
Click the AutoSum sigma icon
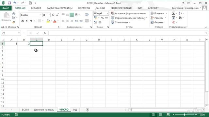coord(173,13)
